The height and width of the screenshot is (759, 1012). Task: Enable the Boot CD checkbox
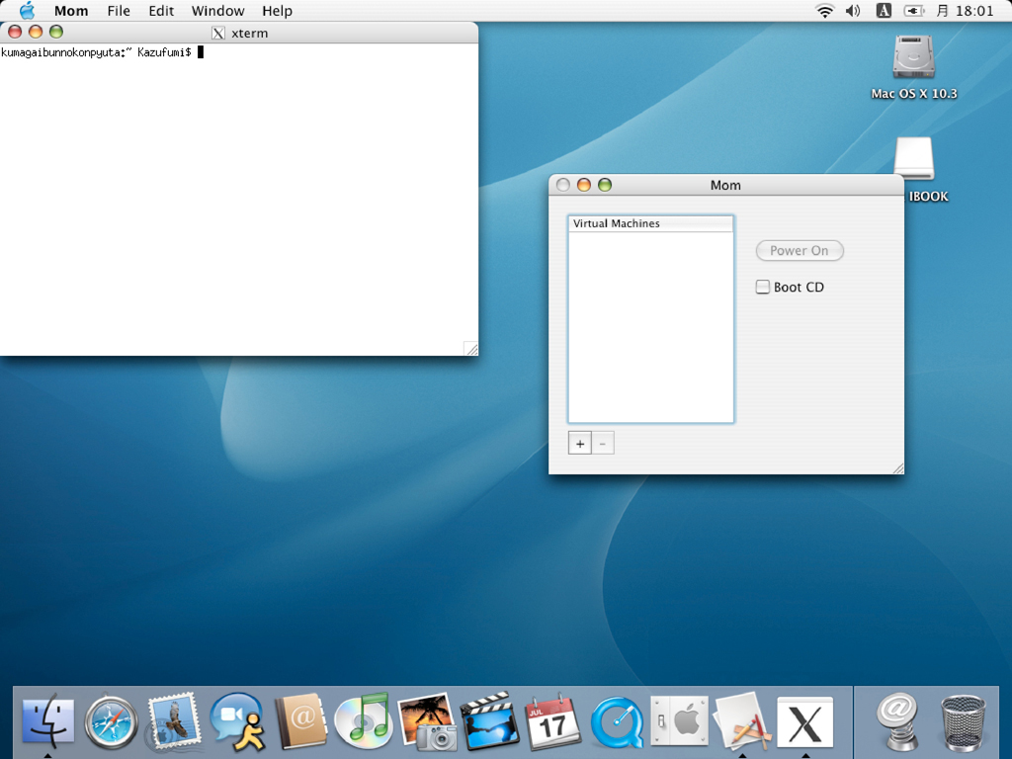pos(763,287)
